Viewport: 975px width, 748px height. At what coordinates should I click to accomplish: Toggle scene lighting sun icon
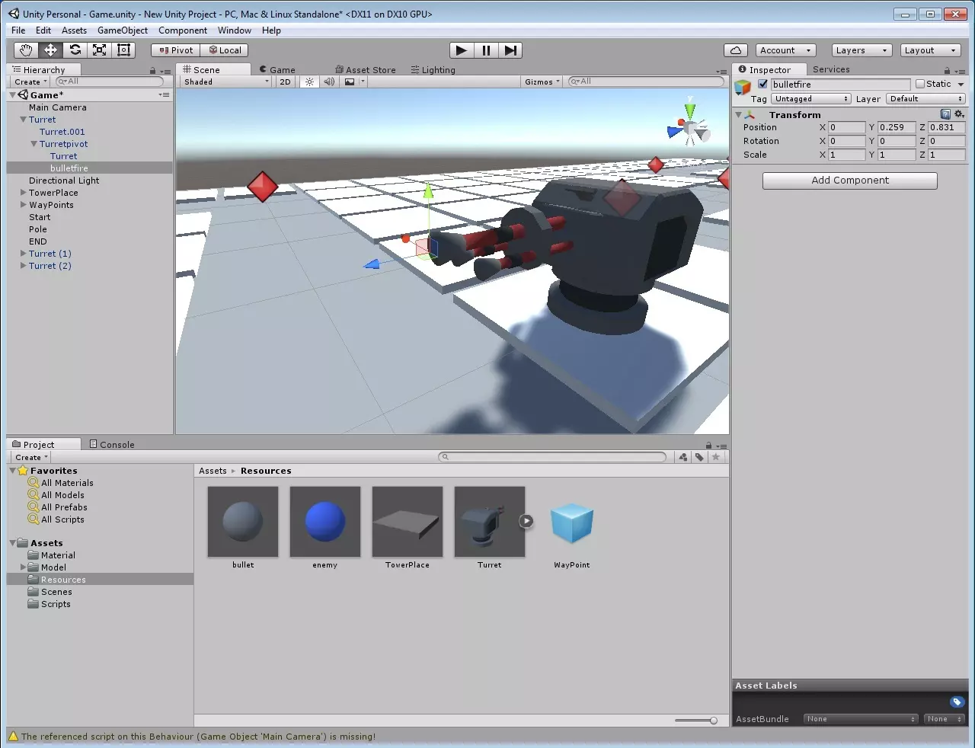click(309, 82)
